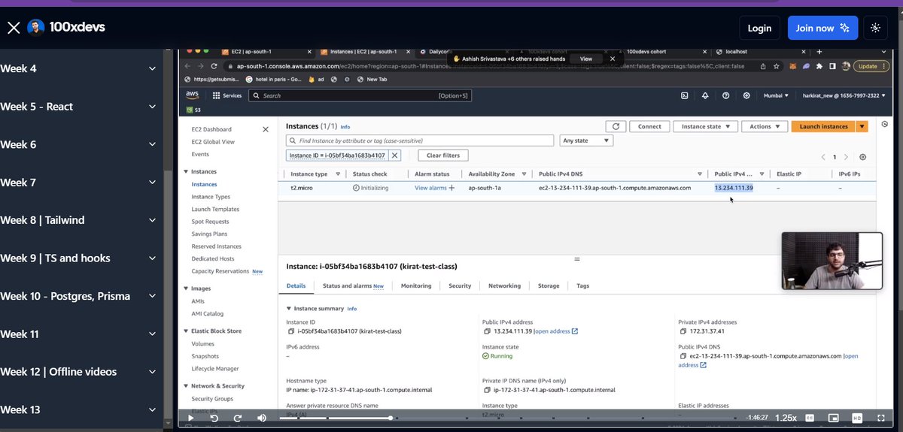Open Launch instances split-button arrow
The height and width of the screenshot is (432, 903).
click(x=862, y=127)
